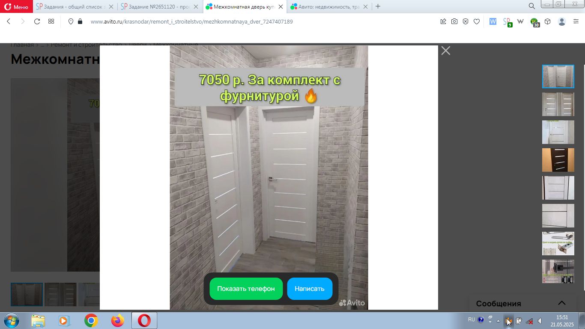Click the first thumbnail under background photo
This screenshot has height=329, width=585.
pos(27,294)
